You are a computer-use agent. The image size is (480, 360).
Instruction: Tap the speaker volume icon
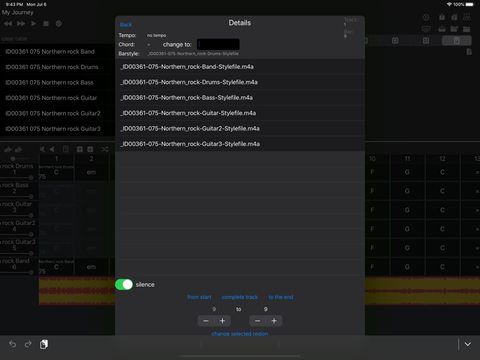52,149
